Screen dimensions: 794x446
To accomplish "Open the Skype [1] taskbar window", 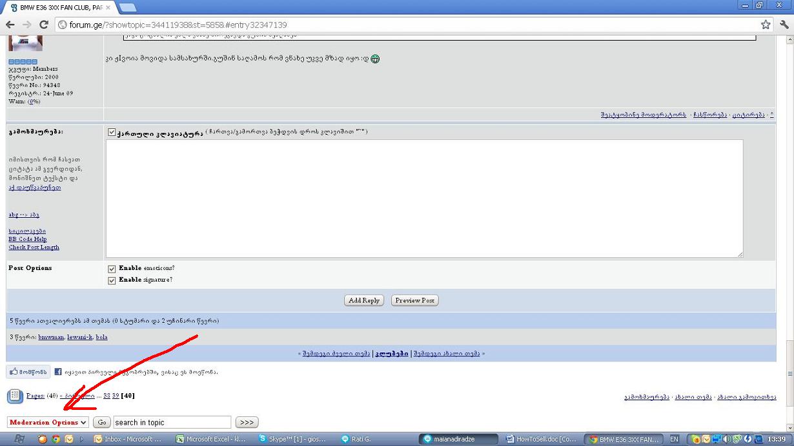I will click(x=294, y=439).
